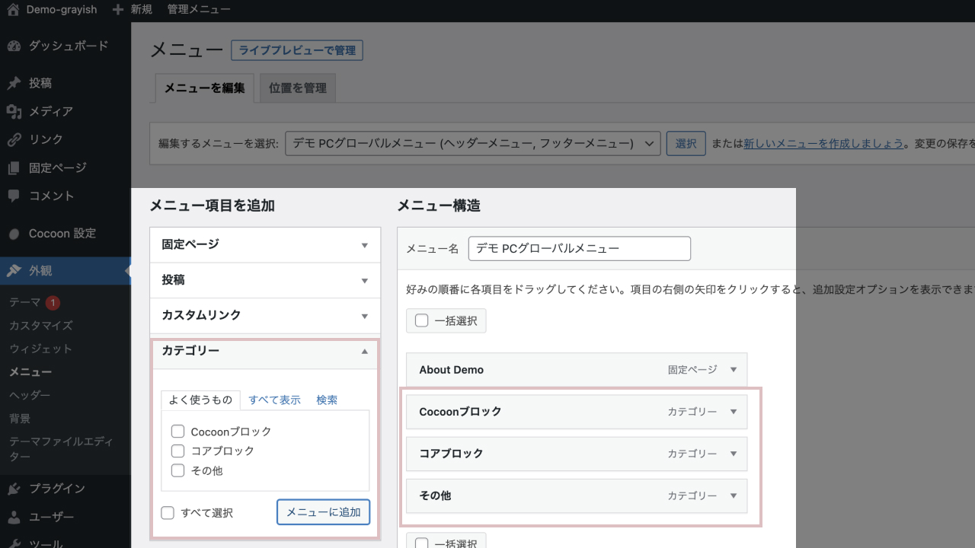Click the Cocoon 設定 circle icon
This screenshot has height=548, width=975.
tap(14, 234)
